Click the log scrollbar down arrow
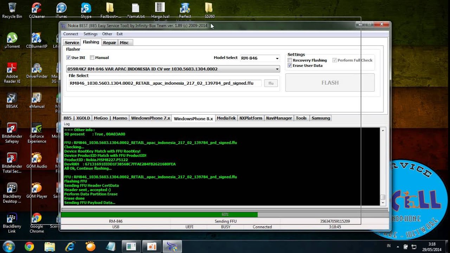 (383, 203)
